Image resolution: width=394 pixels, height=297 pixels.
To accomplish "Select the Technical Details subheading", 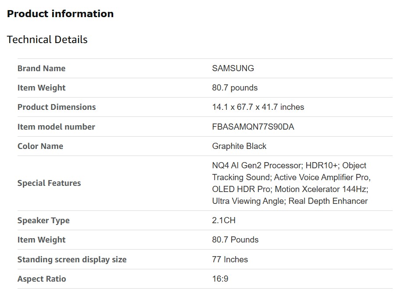I will click(47, 40).
